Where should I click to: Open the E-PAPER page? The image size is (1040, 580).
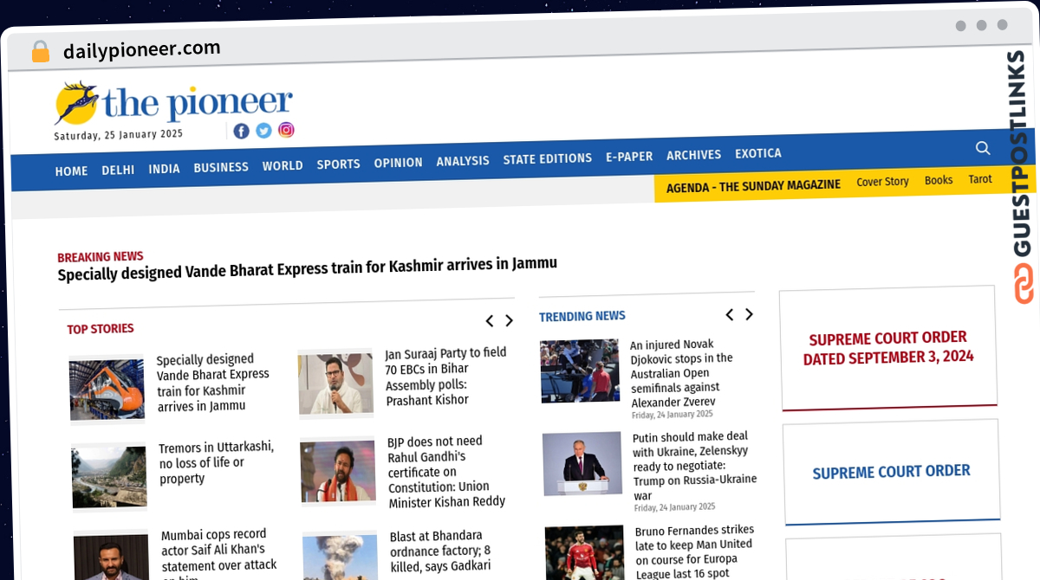[629, 157]
